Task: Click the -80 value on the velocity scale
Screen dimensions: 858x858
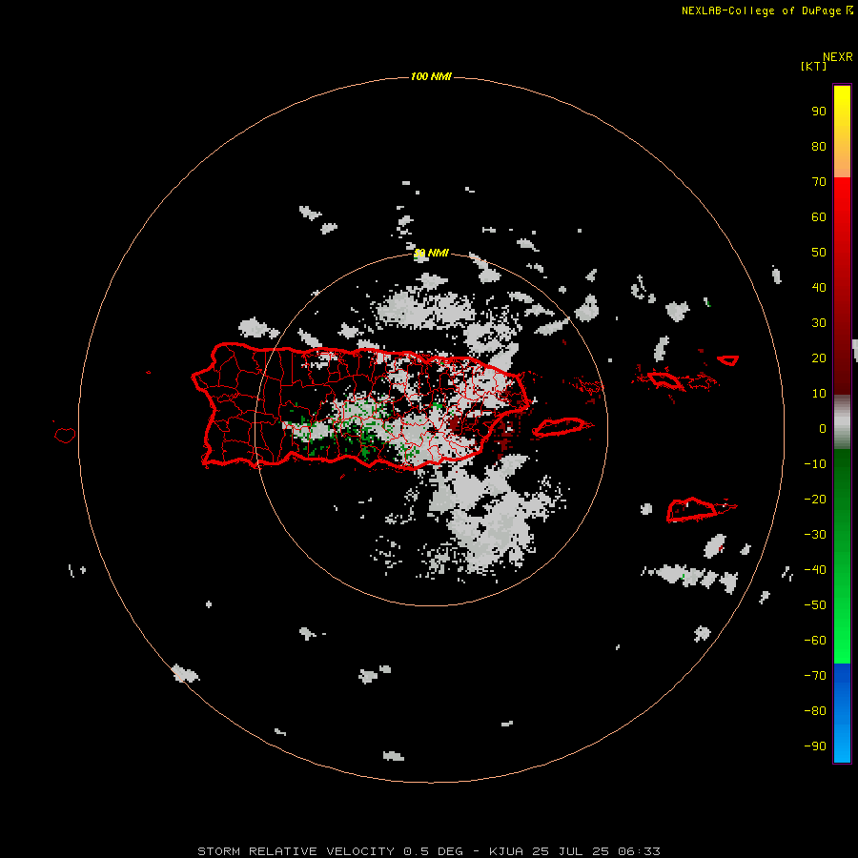Action: (815, 711)
